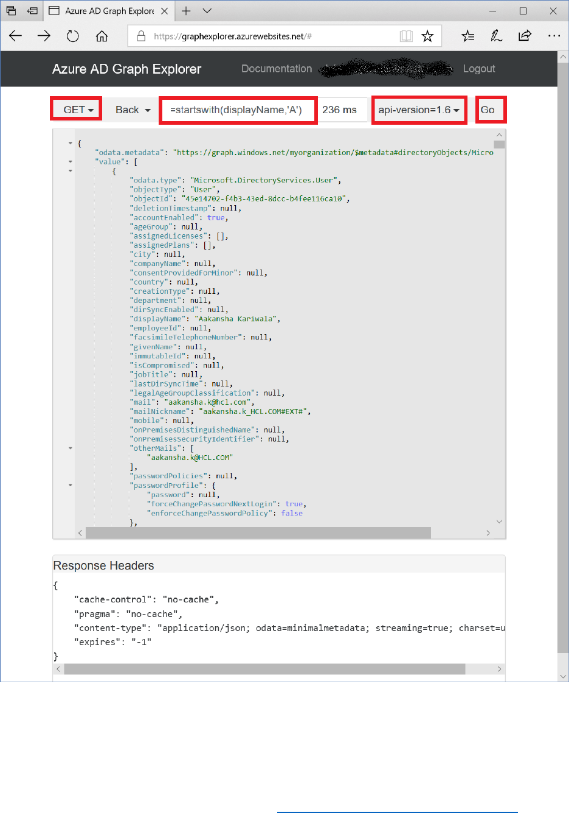Click the Go button
Viewport: 569px width, 813px height.
point(490,110)
